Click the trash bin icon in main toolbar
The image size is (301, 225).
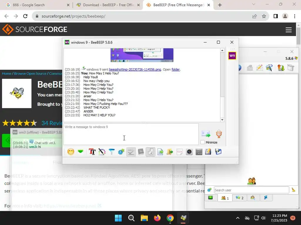click(291, 68)
